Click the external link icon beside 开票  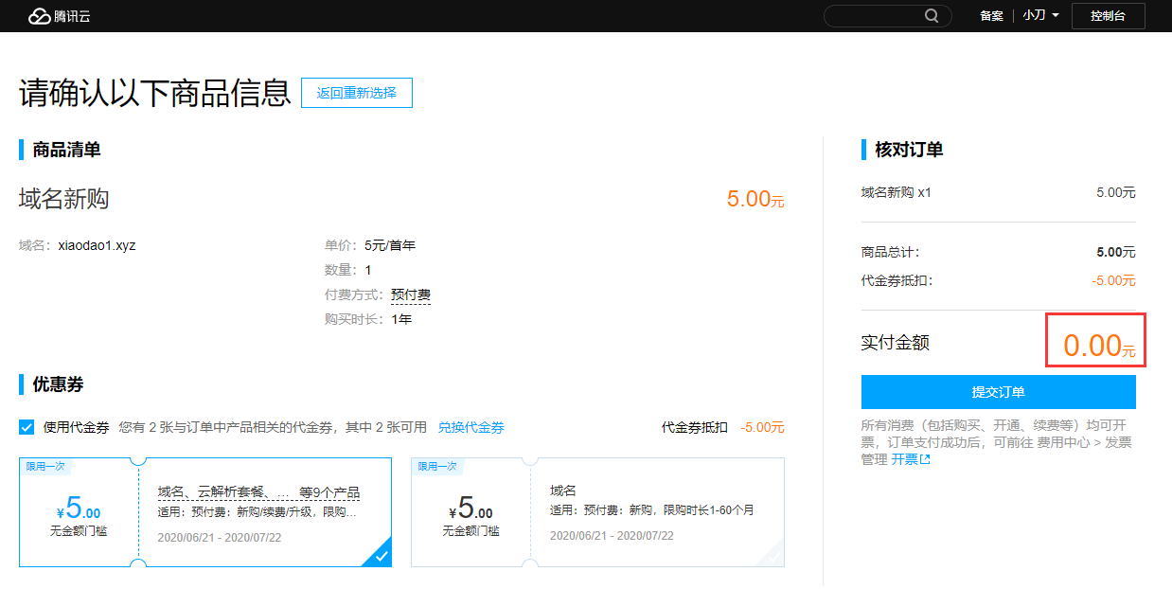[925, 460]
